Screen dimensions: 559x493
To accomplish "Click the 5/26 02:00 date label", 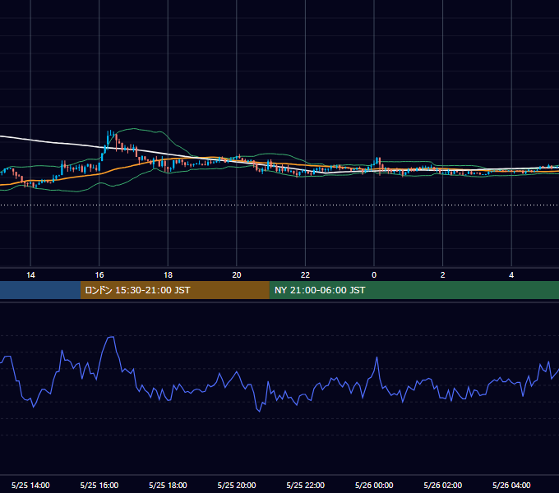I will coord(443,485).
